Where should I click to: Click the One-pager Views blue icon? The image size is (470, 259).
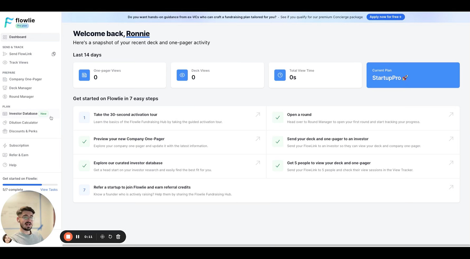[x=84, y=75]
